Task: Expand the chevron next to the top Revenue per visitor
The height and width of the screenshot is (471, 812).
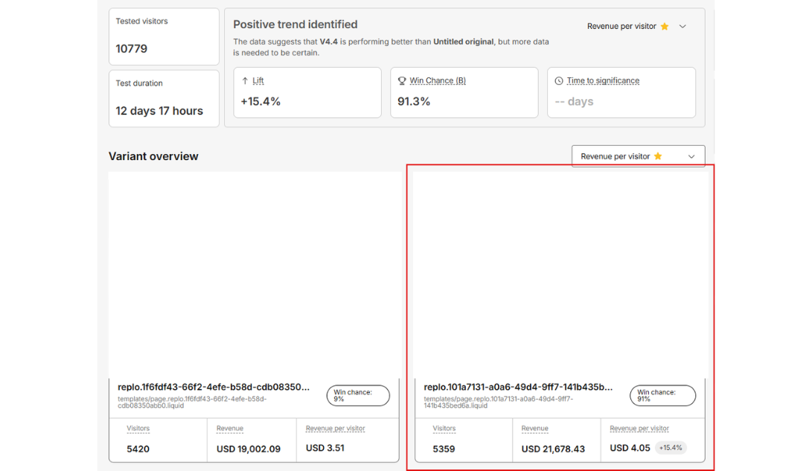Action: point(682,27)
